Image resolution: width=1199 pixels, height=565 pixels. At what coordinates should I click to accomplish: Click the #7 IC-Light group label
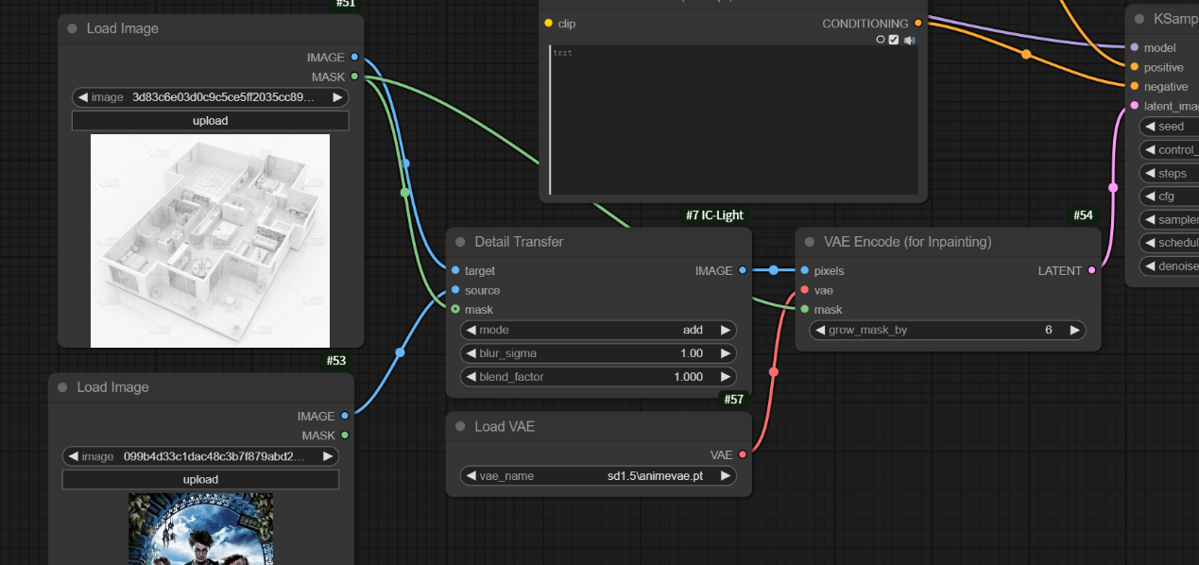tap(714, 215)
